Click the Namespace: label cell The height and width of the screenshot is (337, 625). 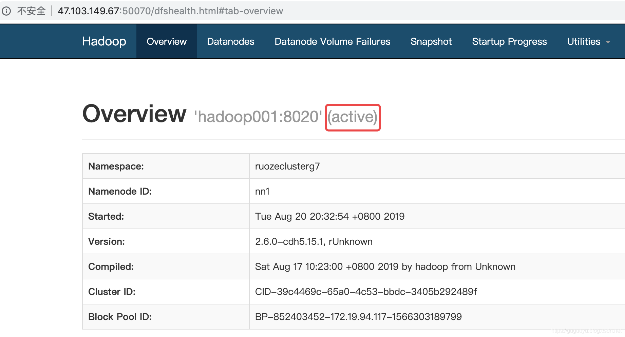click(x=166, y=166)
